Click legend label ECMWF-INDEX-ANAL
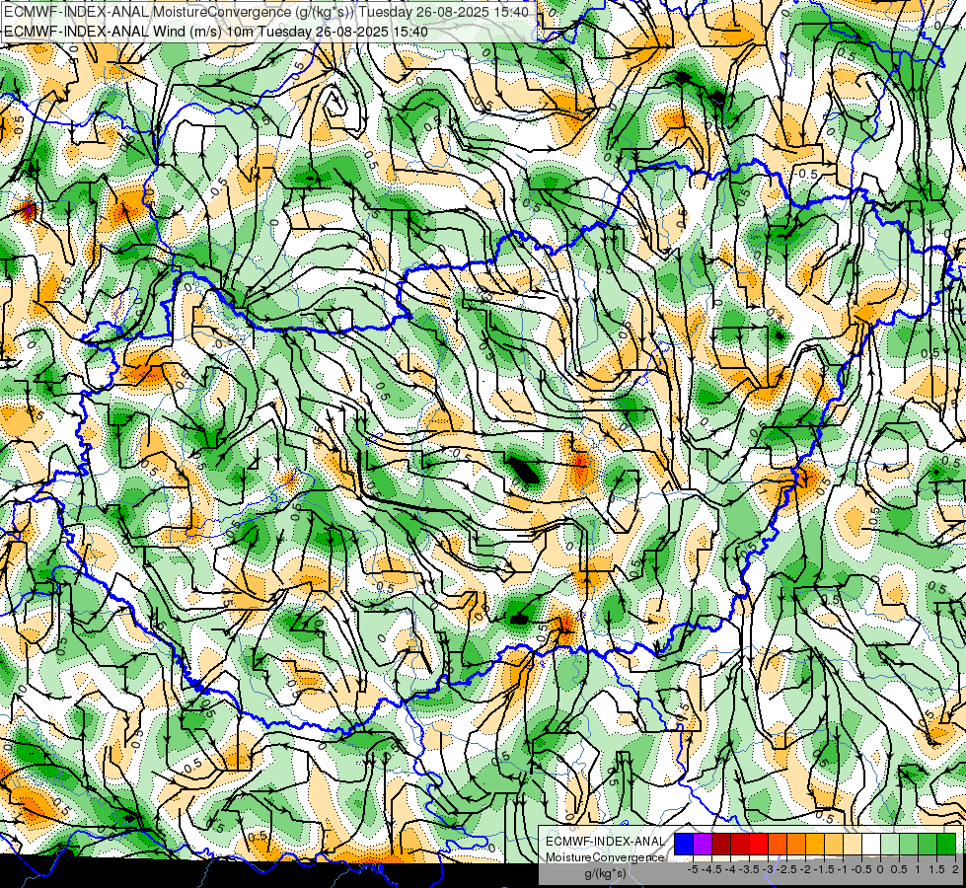 point(606,842)
